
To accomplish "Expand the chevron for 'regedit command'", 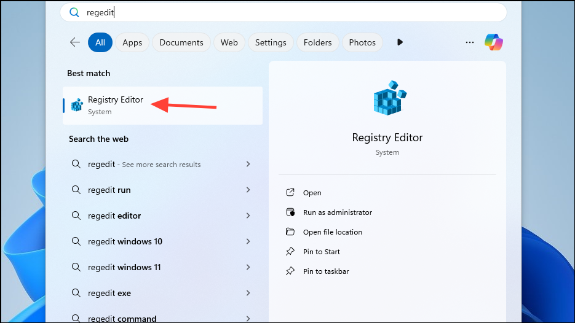I will 248,319.
